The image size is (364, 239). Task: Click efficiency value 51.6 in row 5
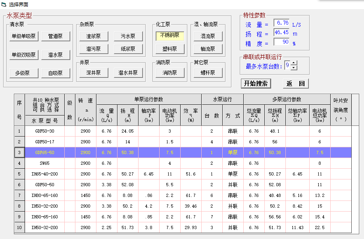click(191, 174)
